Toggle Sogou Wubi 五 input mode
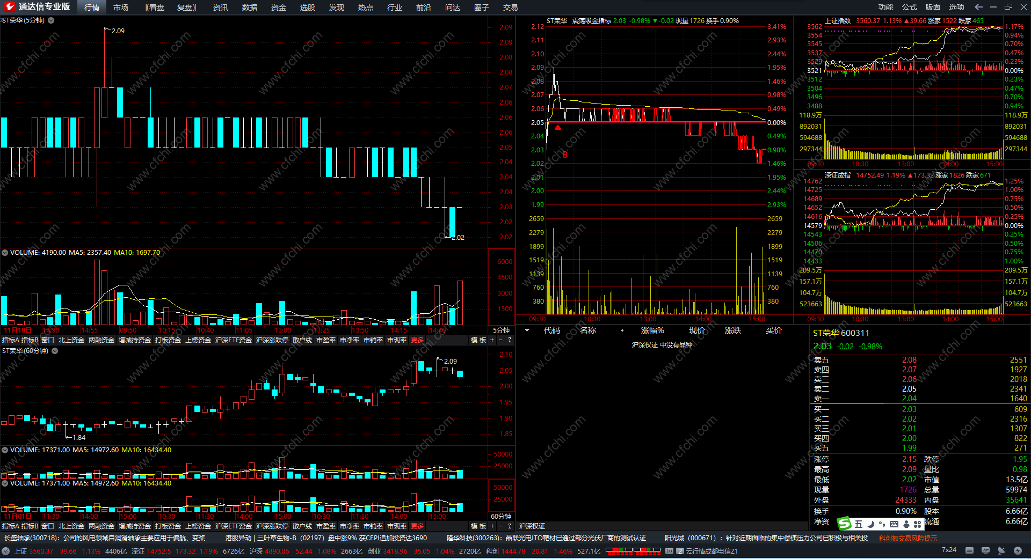Screen dimensions: 1031x559 (x=859, y=524)
